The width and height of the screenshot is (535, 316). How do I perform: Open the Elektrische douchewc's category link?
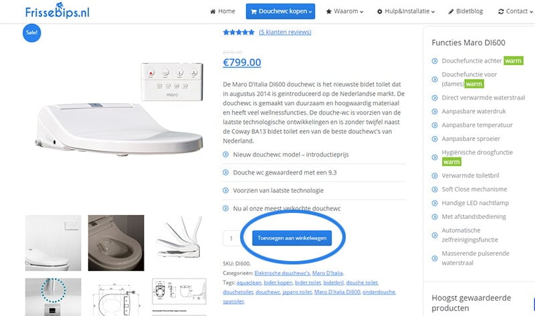tap(284, 273)
